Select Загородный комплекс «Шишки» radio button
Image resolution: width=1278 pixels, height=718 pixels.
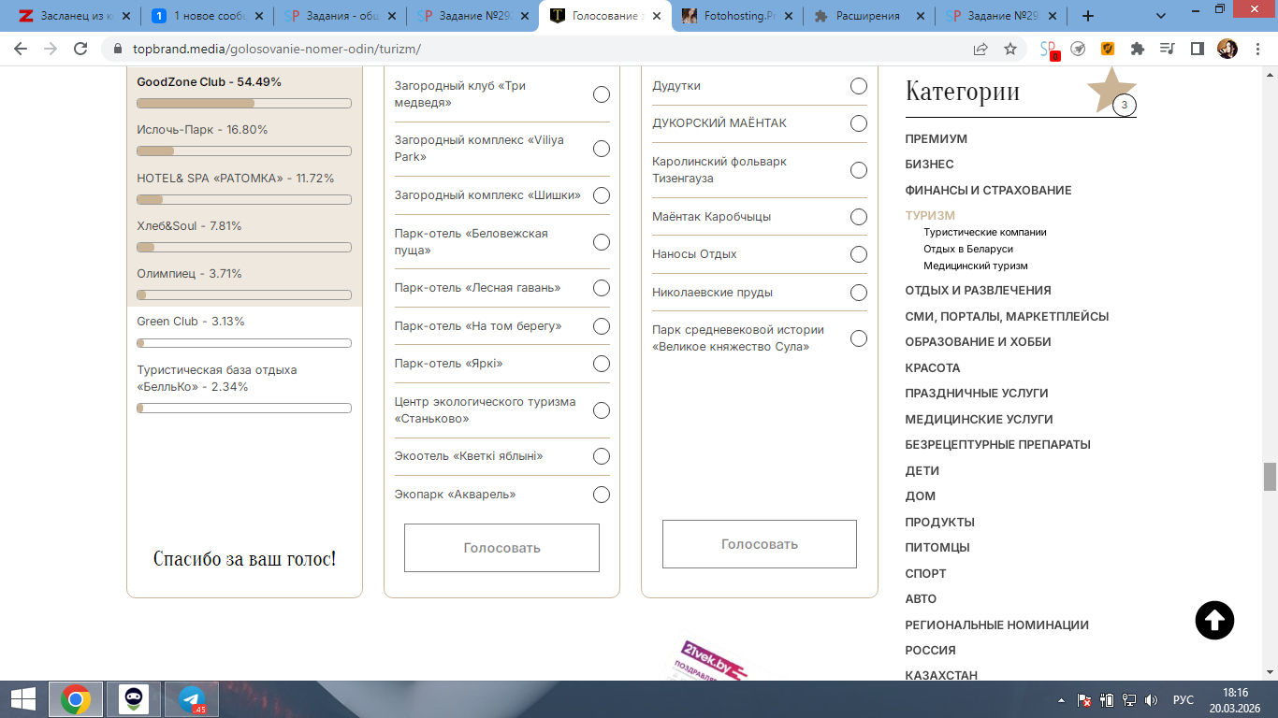click(x=602, y=195)
